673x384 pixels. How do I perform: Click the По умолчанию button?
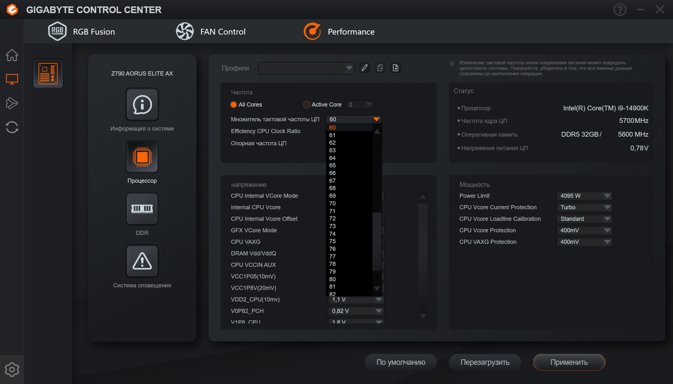tap(401, 362)
